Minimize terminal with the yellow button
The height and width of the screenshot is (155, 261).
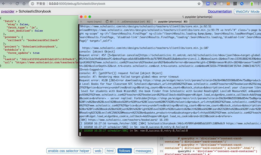pyautogui.click(x=85, y=17)
